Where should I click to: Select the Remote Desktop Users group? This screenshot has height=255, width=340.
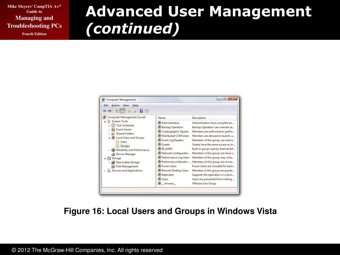pos(175,170)
